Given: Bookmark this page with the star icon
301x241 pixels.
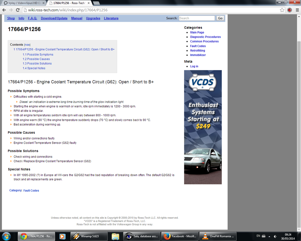Looking at the screenshot, I should [x=282, y=10].
